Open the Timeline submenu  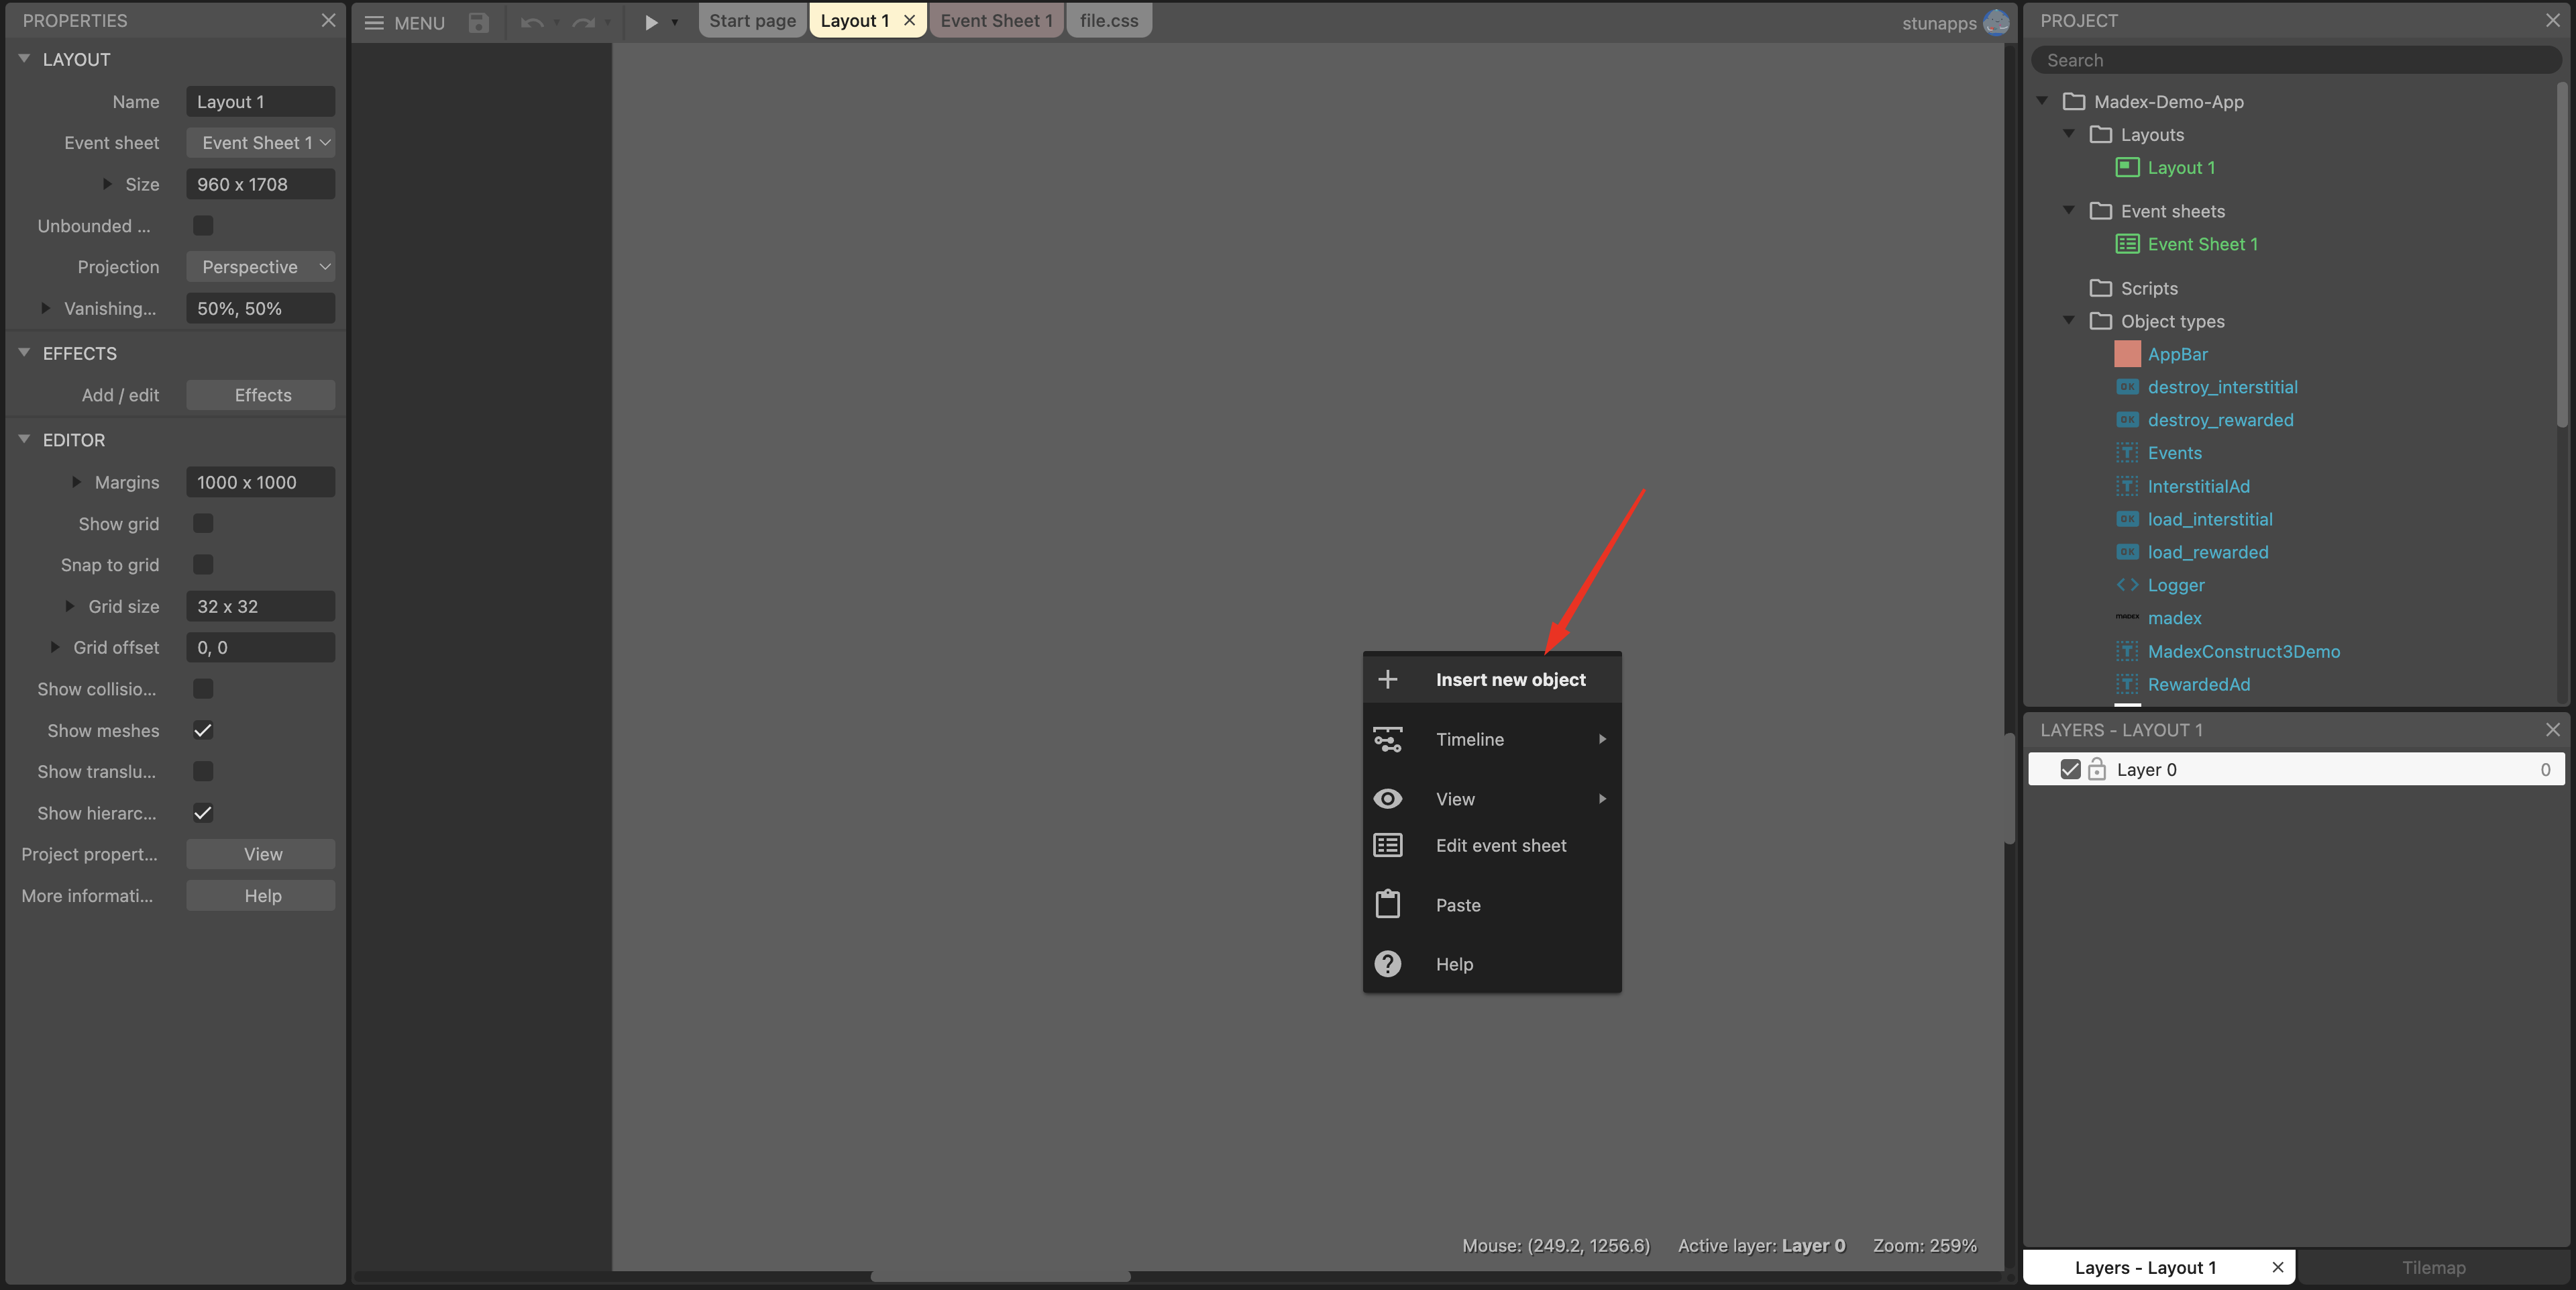1492,740
